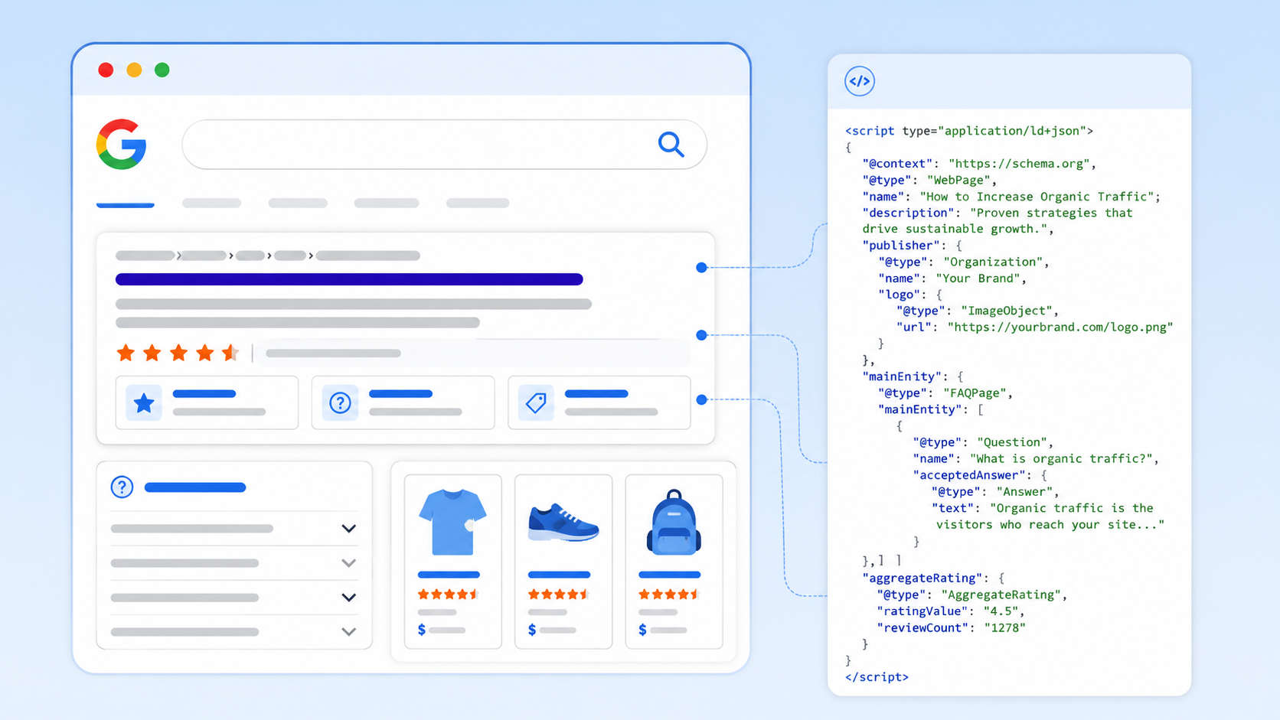Click the dollar price under the sneaker
The image size is (1280, 720).
coord(552,630)
